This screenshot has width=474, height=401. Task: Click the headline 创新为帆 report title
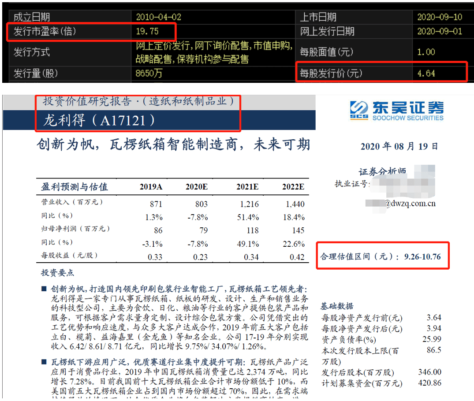[x=174, y=144]
